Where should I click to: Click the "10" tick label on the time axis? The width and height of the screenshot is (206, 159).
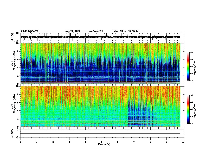(x=183, y=142)
